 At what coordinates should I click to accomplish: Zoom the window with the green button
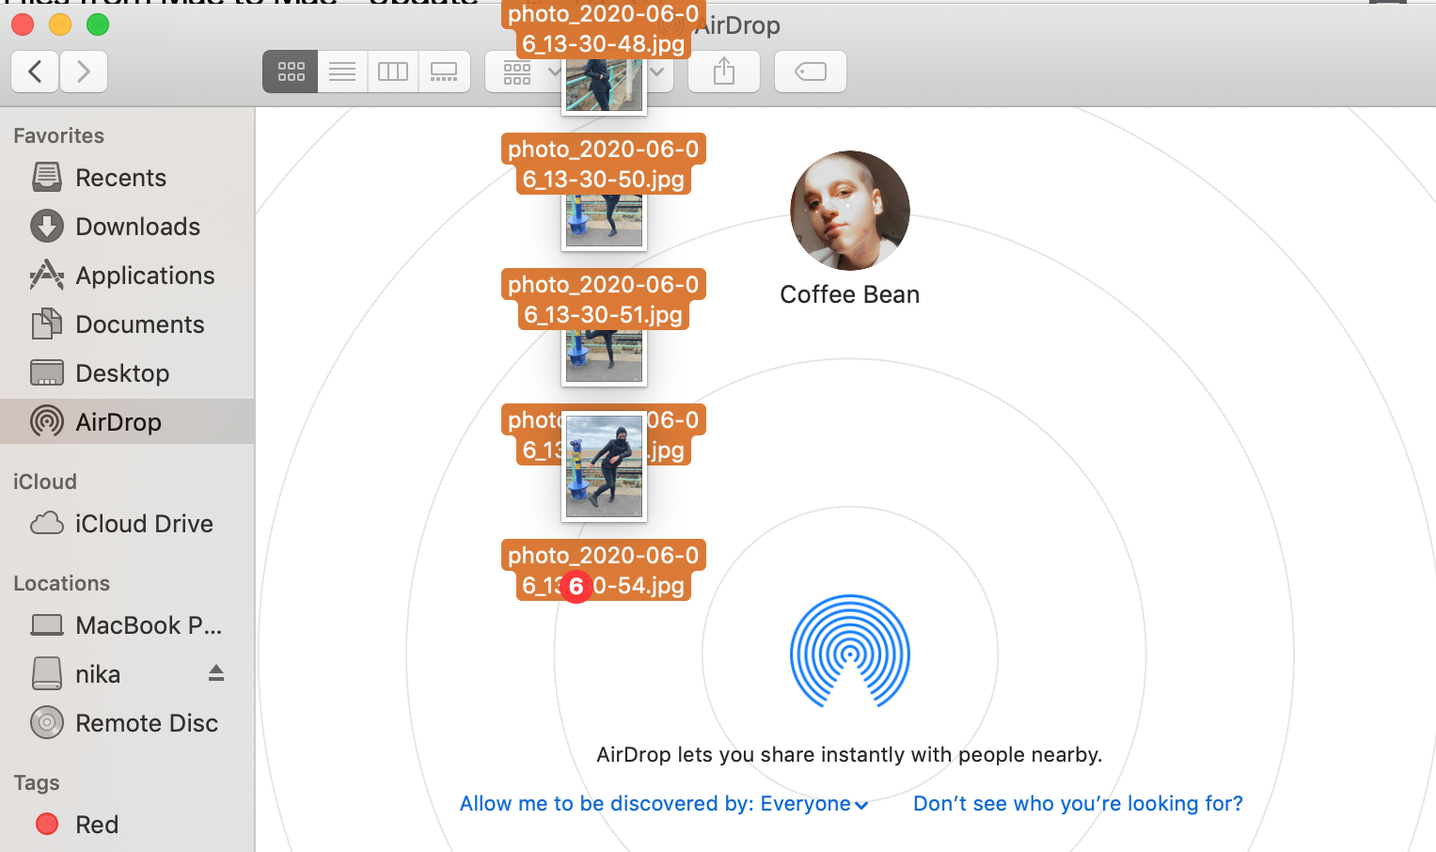(x=98, y=24)
